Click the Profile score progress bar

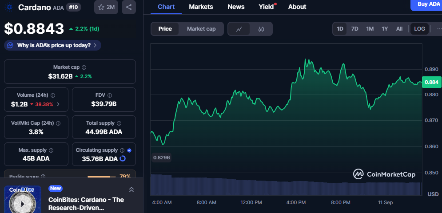pyautogui.click(x=101, y=177)
